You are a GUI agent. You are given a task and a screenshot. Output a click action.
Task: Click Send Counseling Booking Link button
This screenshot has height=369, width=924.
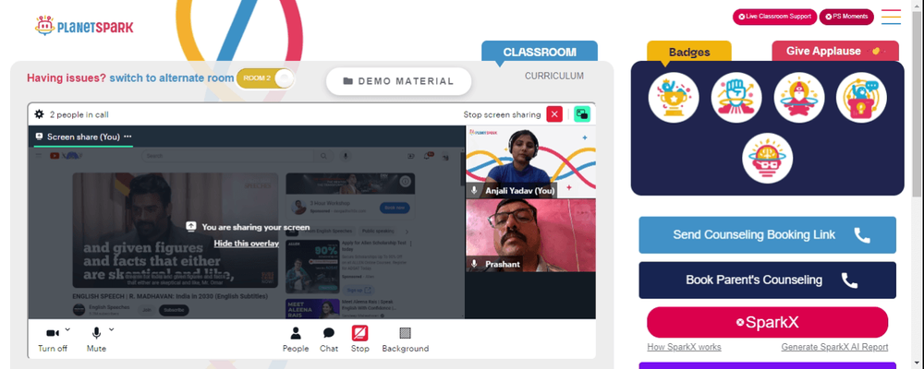coord(767,235)
